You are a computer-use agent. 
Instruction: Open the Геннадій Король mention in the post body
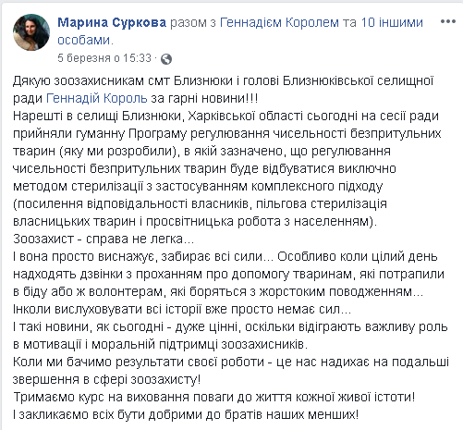(x=97, y=98)
